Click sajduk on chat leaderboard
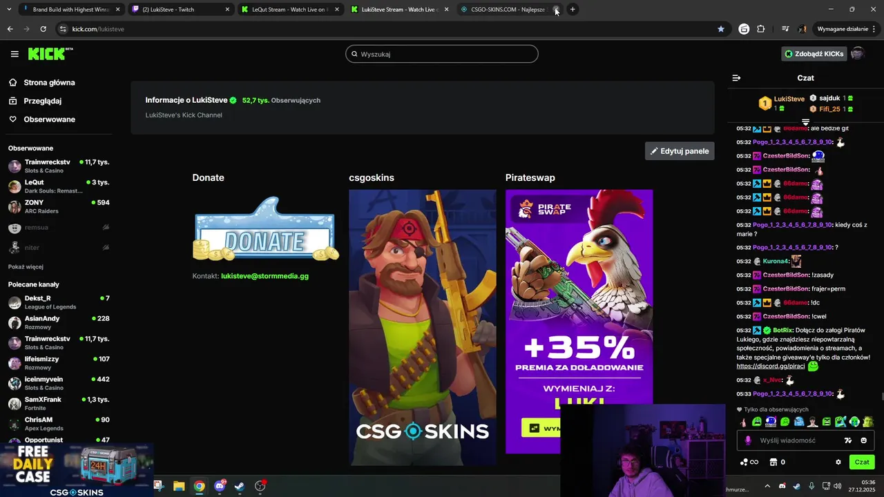The width and height of the screenshot is (884, 497). [831, 98]
